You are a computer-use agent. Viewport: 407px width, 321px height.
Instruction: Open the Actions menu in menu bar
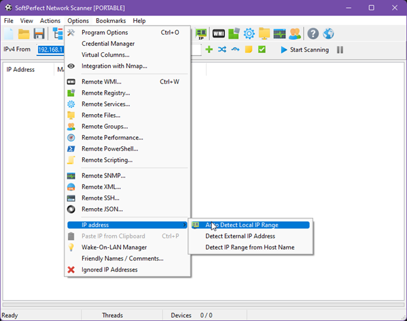click(50, 21)
